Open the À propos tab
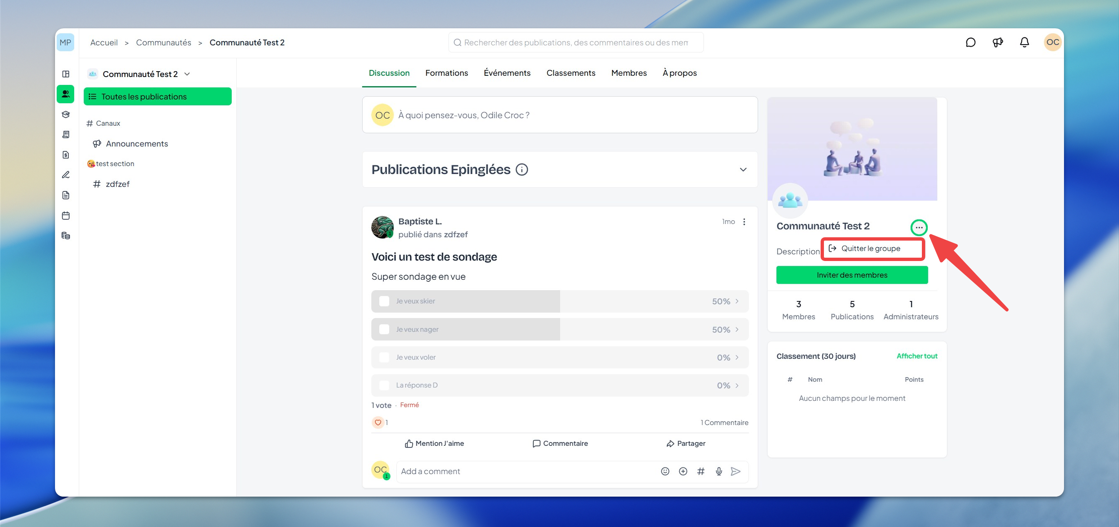This screenshot has width=1119, height=527. [x=679, y=73]
